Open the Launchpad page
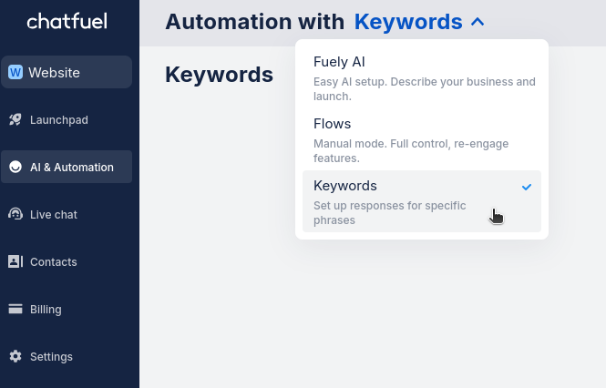The height and width of the screenshot is (388, 606). click(x=59, y=119)
